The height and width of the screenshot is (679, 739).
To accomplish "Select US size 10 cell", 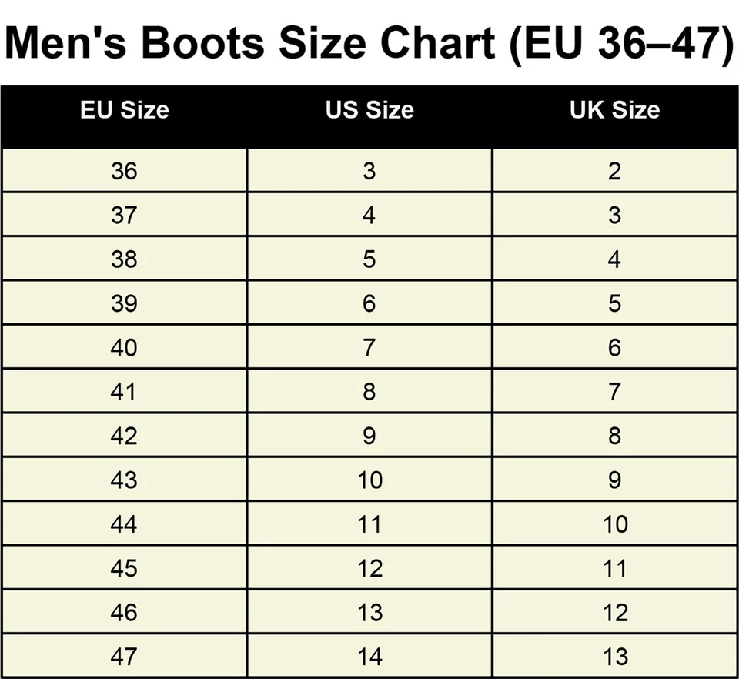I will pyautogui.click(x=369, y=480).
